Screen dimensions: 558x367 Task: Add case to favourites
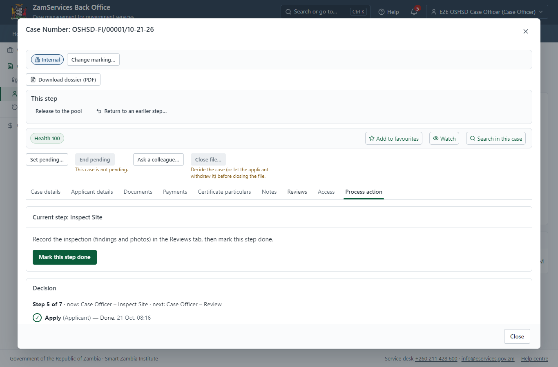click(394, 138)
